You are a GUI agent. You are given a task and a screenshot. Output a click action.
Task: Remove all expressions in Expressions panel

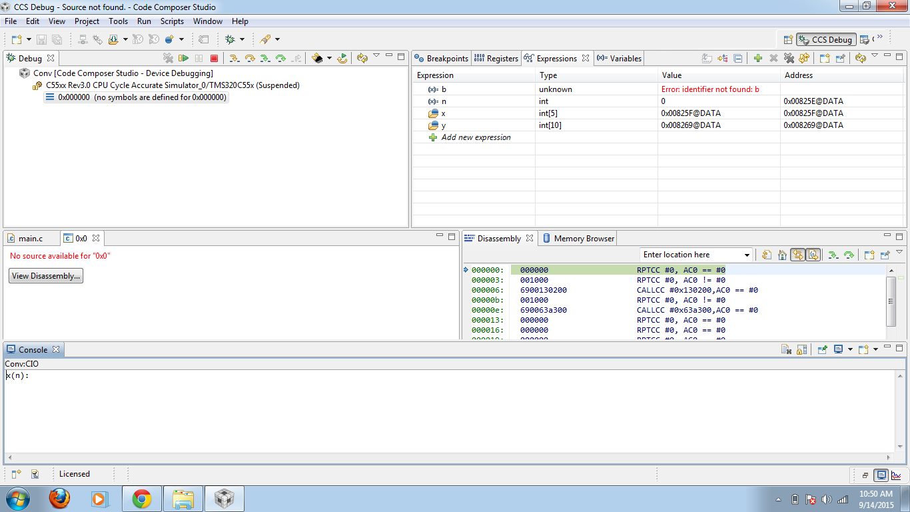point(789,58)
